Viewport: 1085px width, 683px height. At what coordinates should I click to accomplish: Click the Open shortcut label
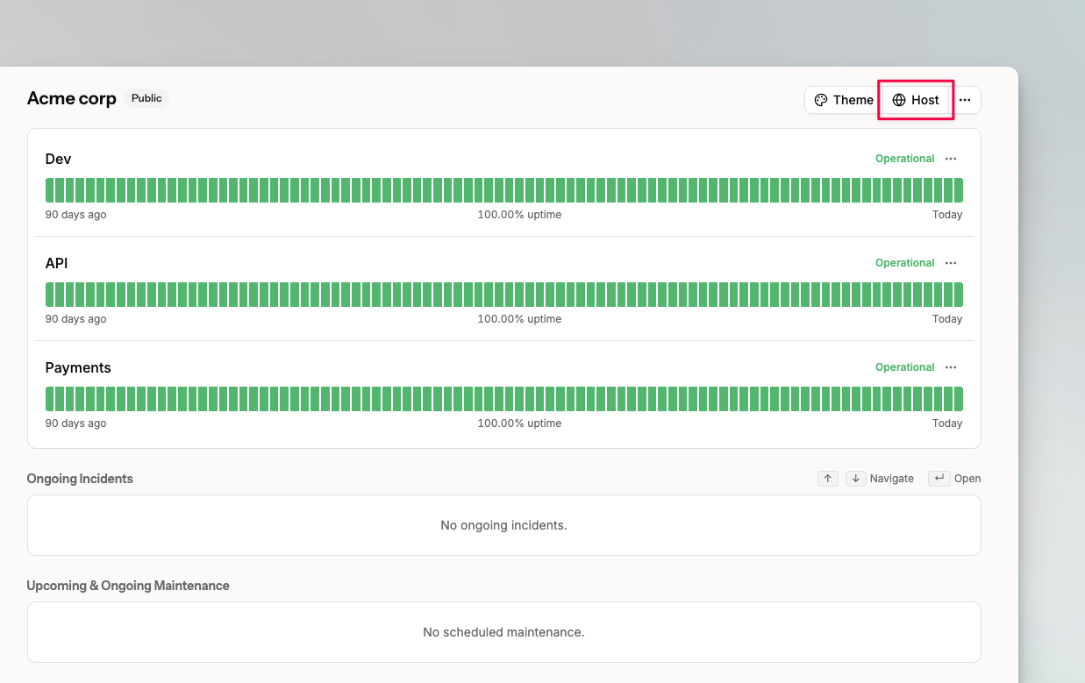[967, 479]
